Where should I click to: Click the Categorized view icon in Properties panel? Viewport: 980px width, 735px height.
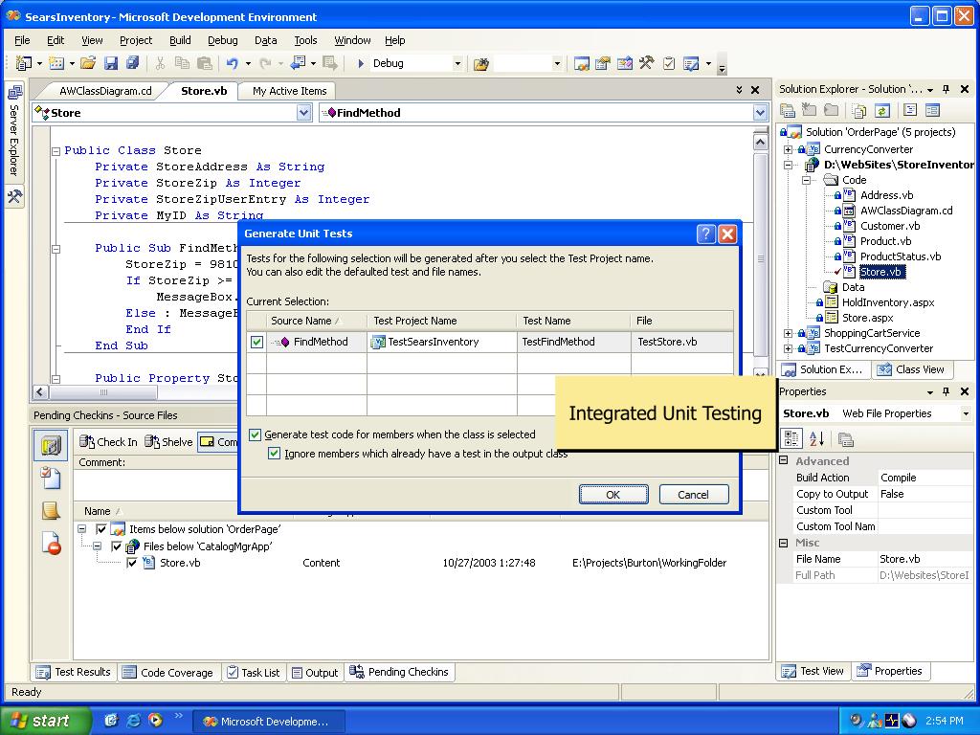pos(791,438)
